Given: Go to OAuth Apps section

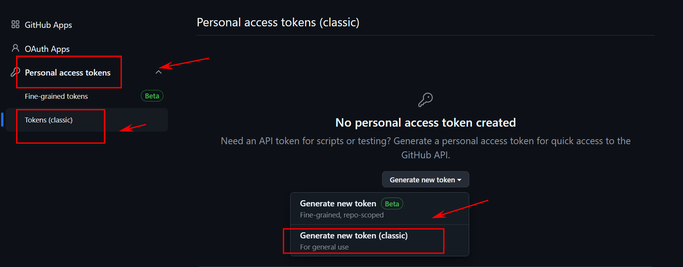Looking at the screenshot, I should point(47,49).
